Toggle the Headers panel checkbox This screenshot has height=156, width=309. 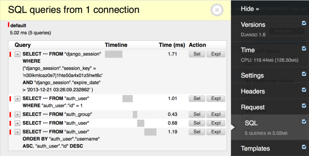(x=304, y=90)
